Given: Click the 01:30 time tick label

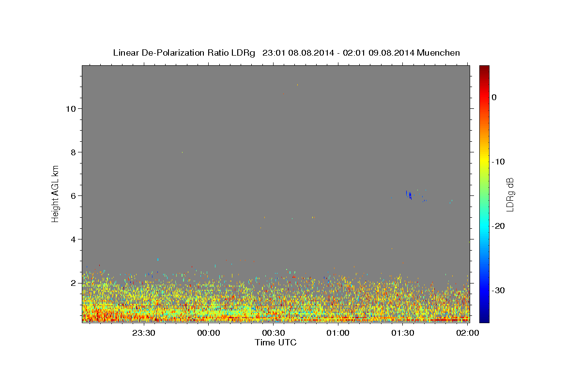Looking at the screenshot, I should pyautogui.click(x=403, y=333).
